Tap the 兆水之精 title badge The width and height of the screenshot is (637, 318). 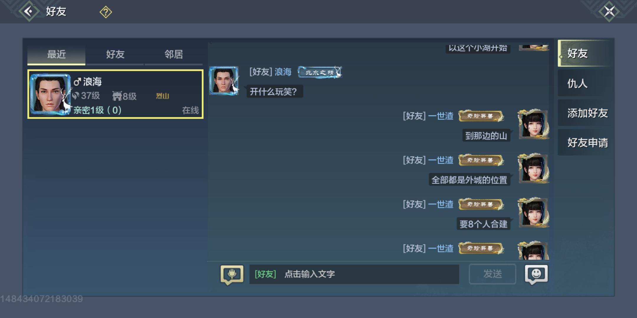tap(320, 72)
